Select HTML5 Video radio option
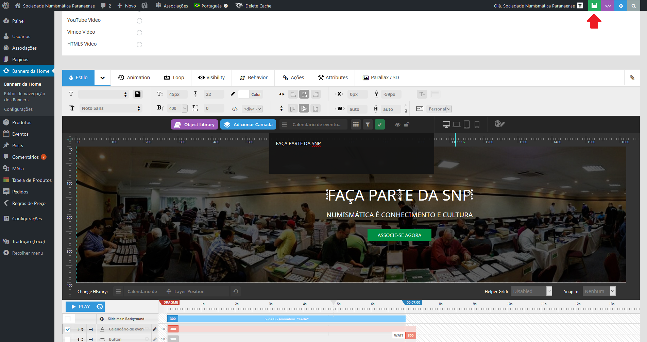This screenshot has width=647, height=342. tap(139, 45)
